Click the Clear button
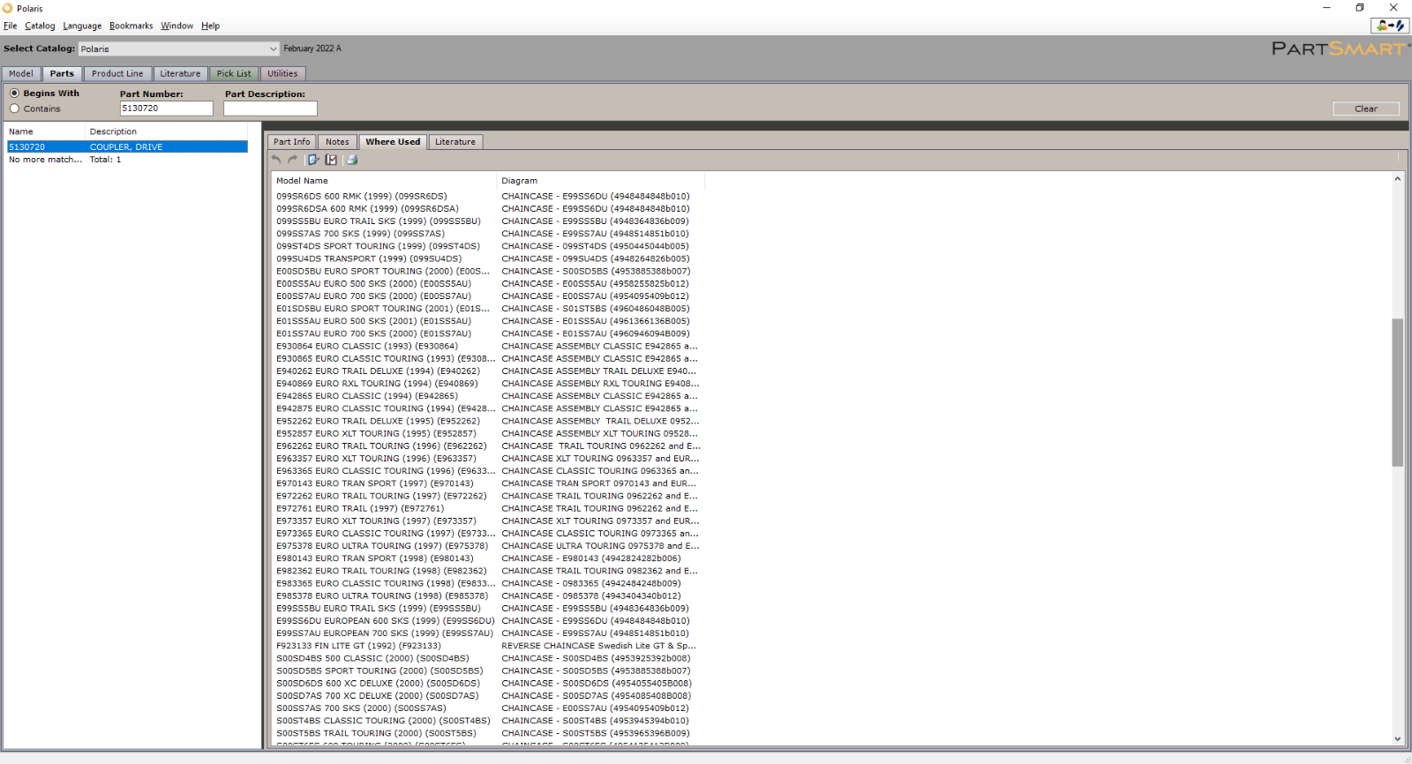 pyautogui.click(x=1366, y=109)
